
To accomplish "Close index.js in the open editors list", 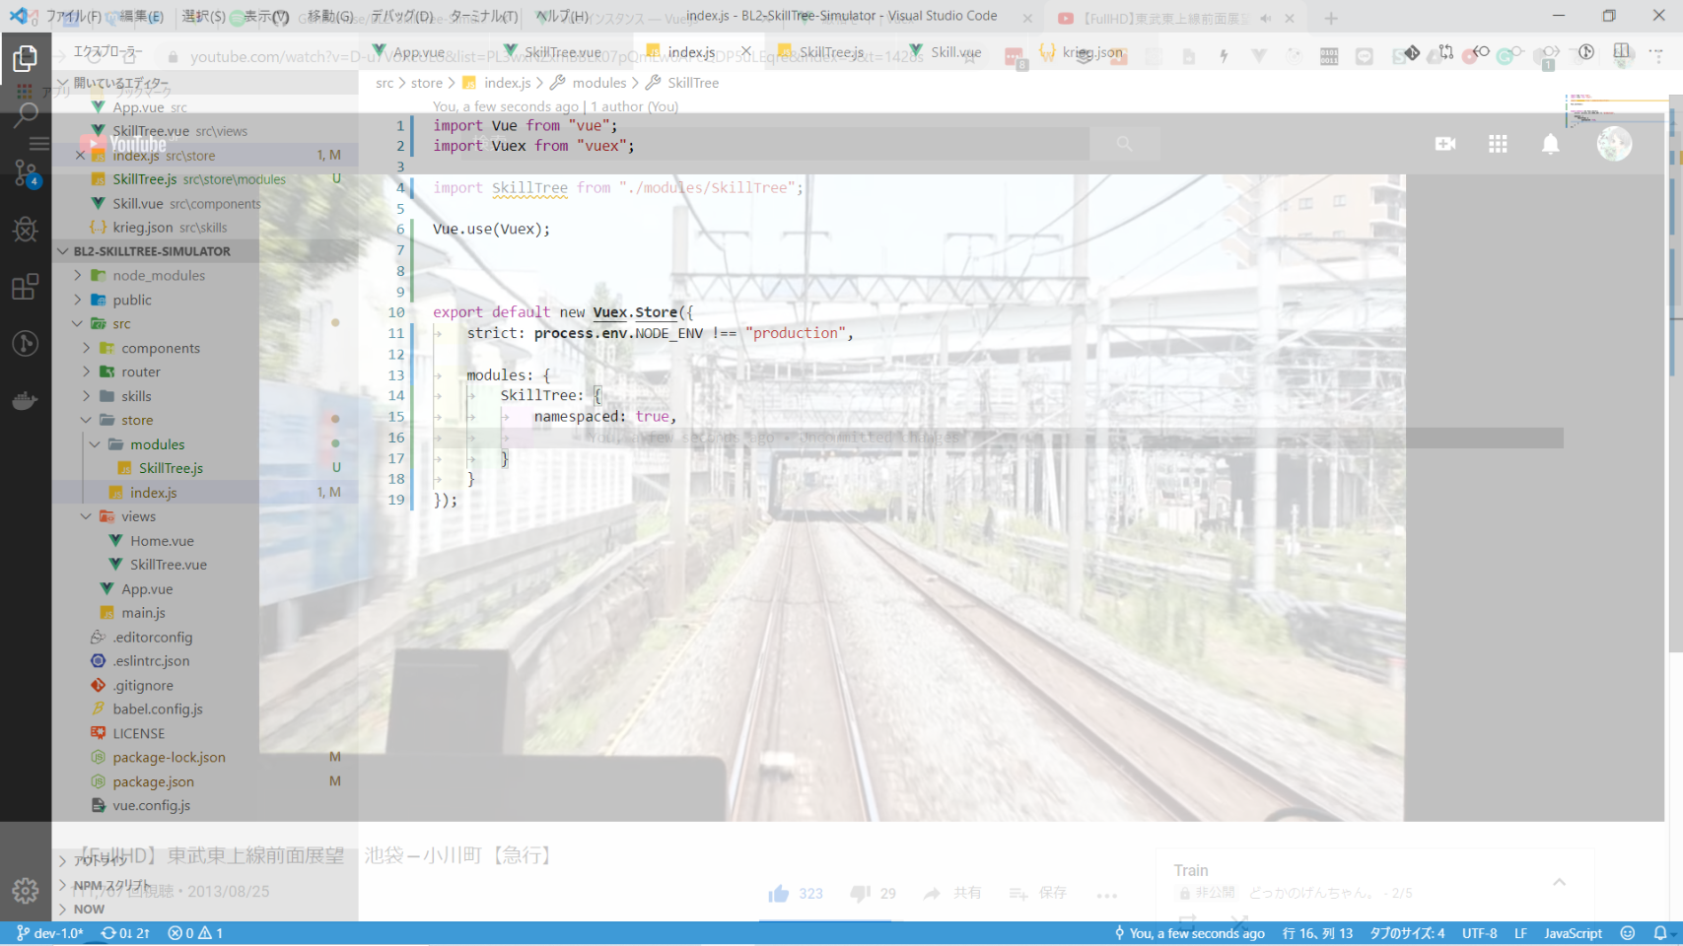I will coord(80,156).
